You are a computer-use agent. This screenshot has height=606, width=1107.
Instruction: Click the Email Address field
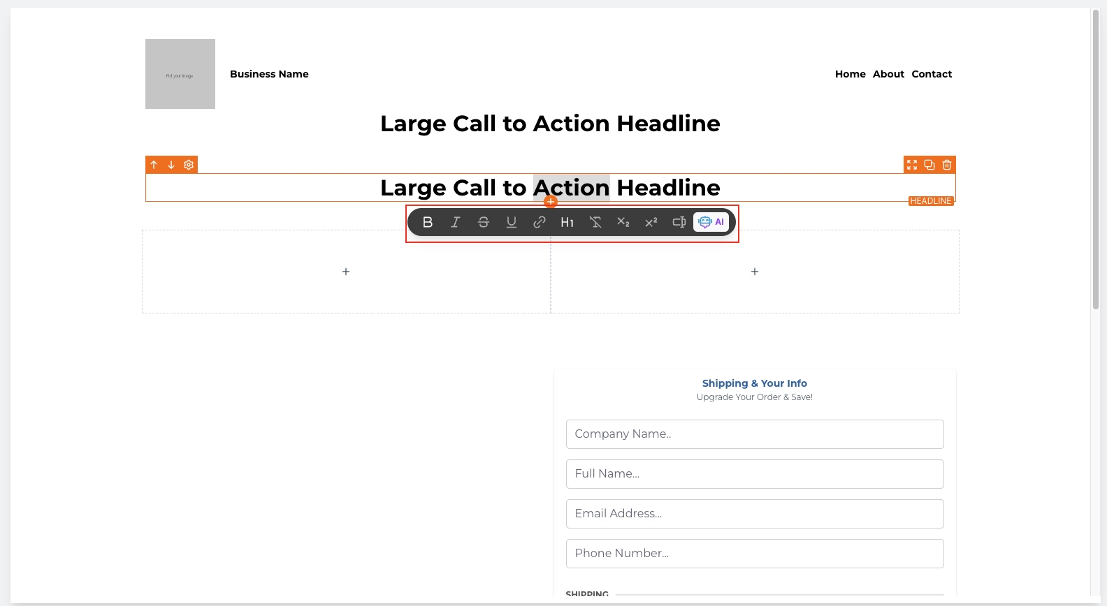coord(755,514)
